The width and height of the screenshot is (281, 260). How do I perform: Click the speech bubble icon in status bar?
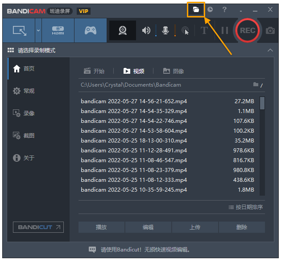click(92, 249)
